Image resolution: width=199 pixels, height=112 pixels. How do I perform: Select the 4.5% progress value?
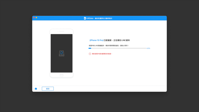148,48
